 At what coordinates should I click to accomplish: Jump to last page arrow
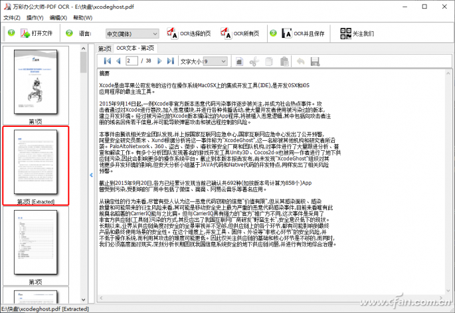pyautogui.click(x=171, y=61)
